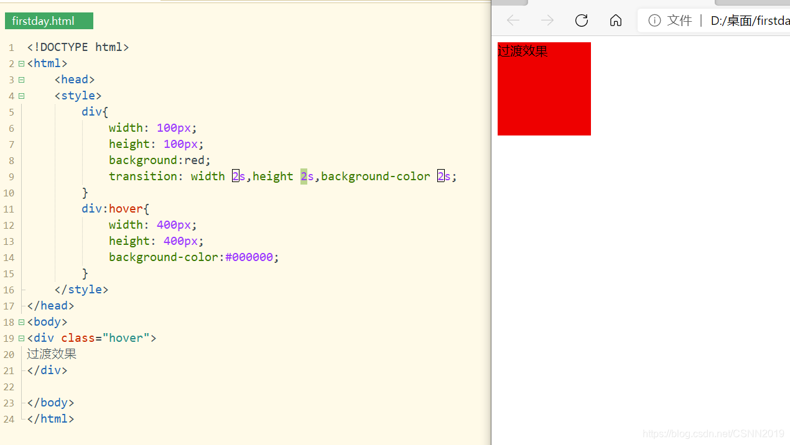Click the '</div>' closing tag
The height and width of the screenshot is (445, 790).
[x=47, y=370]
